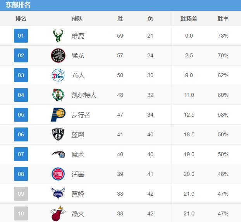Click the Detroit Pistons logo
This screenshot has height=222, width=241.
coord(58,174)
